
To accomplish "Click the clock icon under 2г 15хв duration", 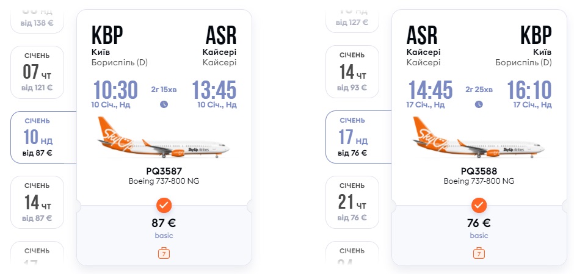I will [x=164, y=104].
